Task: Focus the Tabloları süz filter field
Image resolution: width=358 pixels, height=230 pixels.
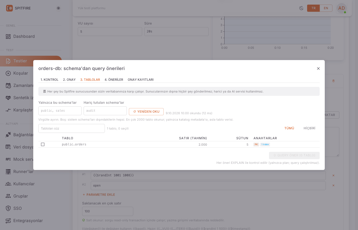Action: coord(72,129)
